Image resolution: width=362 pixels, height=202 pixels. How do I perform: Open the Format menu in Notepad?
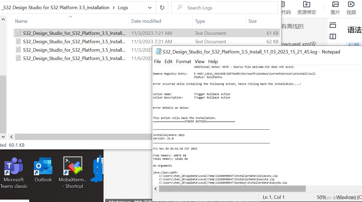tap(183, 61)
